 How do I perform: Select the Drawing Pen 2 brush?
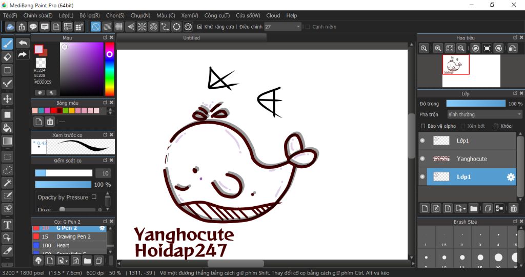click(69, 236)
